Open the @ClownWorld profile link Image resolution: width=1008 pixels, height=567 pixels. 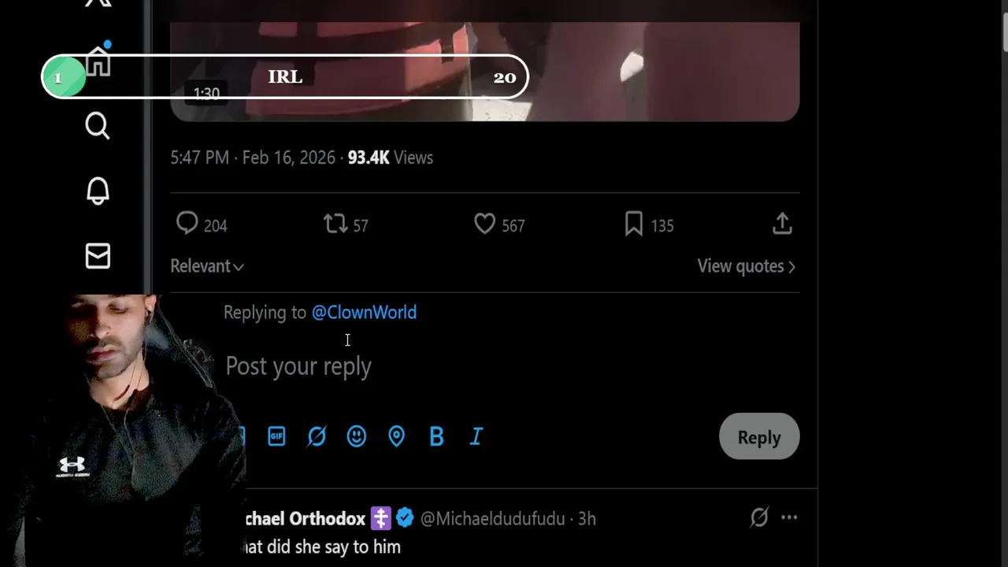pos(364,312)
